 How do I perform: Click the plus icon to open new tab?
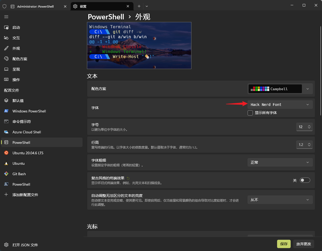pos(139,6)
